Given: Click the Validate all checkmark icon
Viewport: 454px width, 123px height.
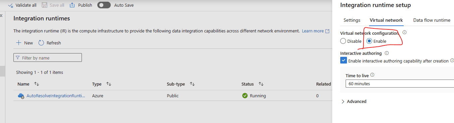Looking at the screenshot, I should point(10,5).
